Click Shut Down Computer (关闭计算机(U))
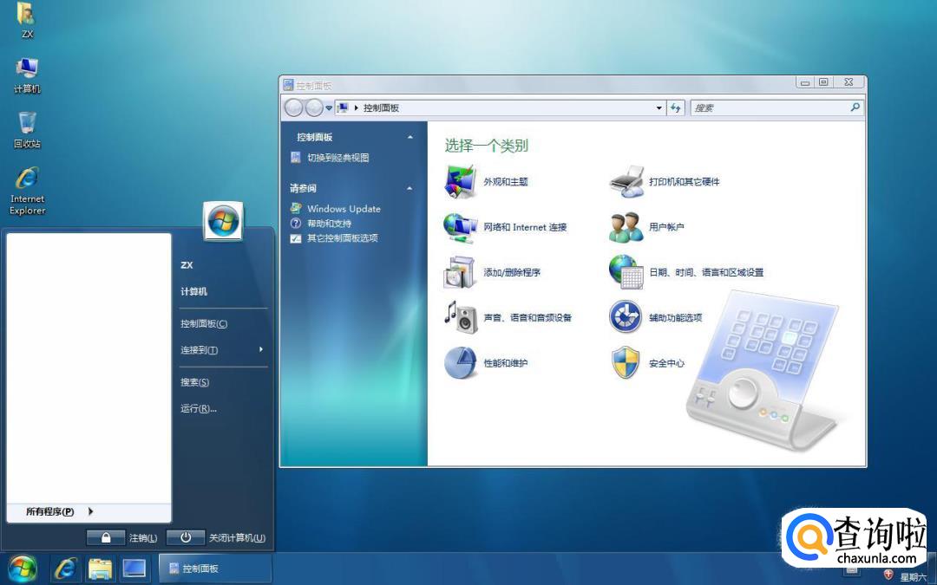Viewport: 937px width, 585px height. click(237, 538)
